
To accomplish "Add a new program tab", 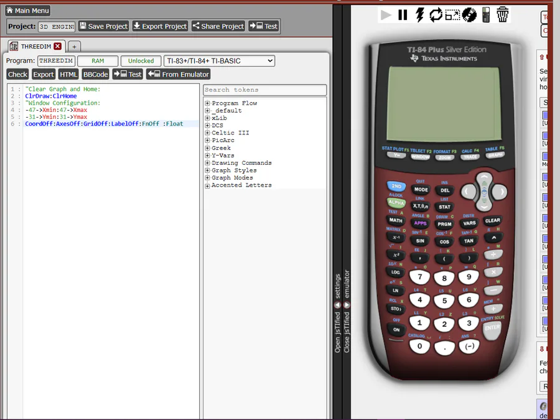I will pos(74,47).
